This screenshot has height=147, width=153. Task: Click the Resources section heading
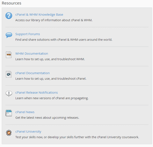coord(11,3)
